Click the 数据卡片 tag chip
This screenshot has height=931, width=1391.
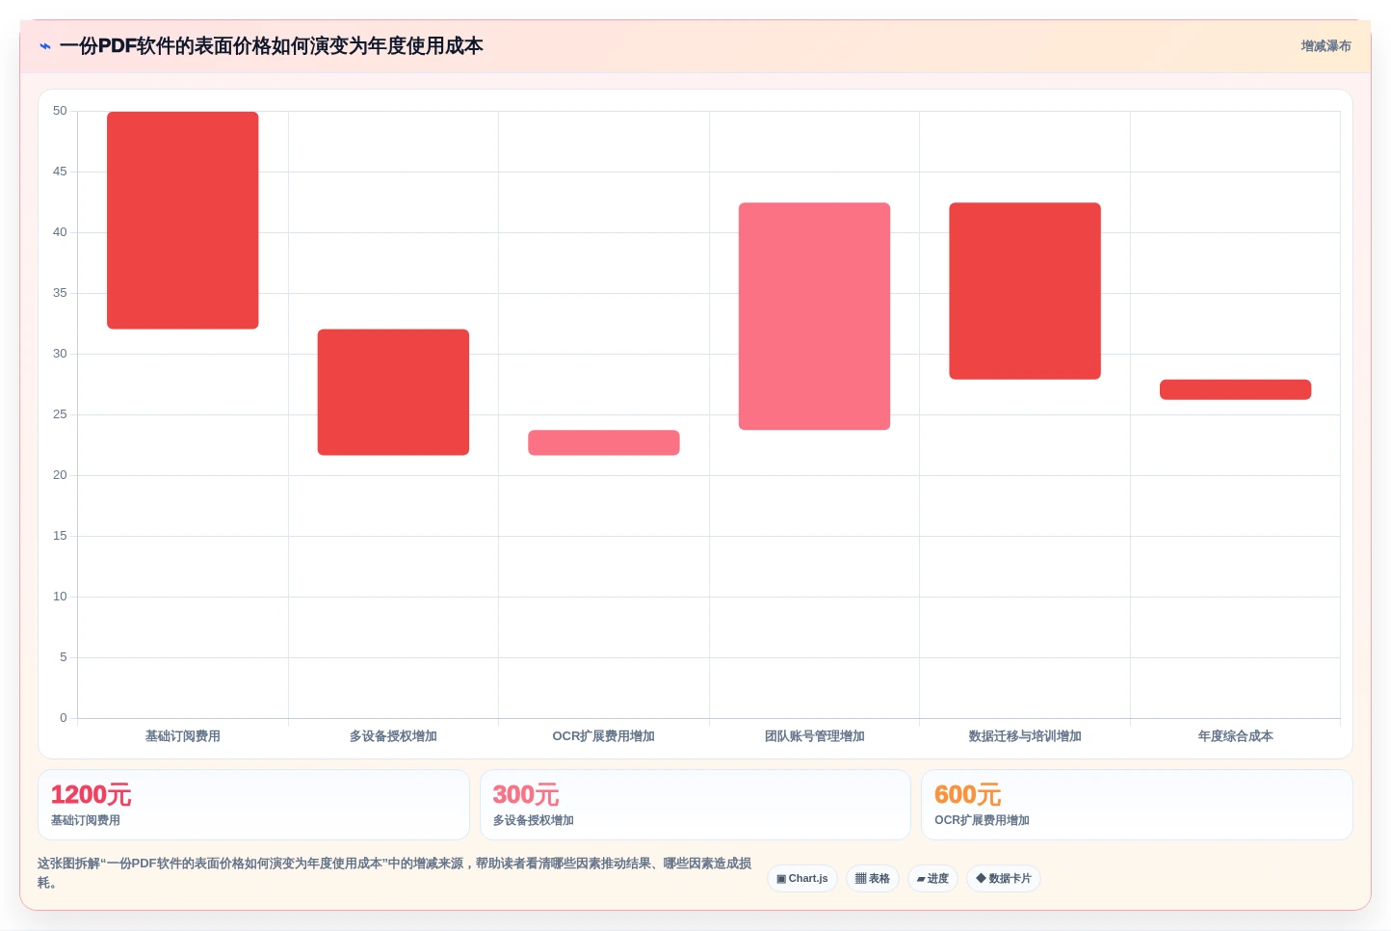pos(1004,879)
